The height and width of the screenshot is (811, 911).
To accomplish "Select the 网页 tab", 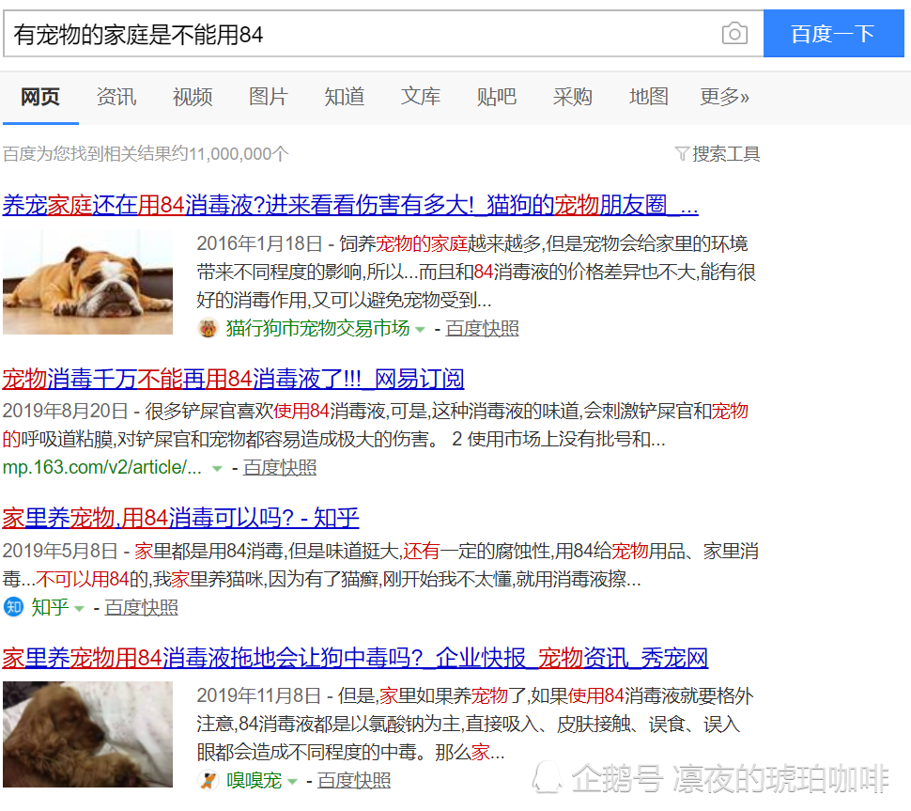I will (x=40, y=97).
